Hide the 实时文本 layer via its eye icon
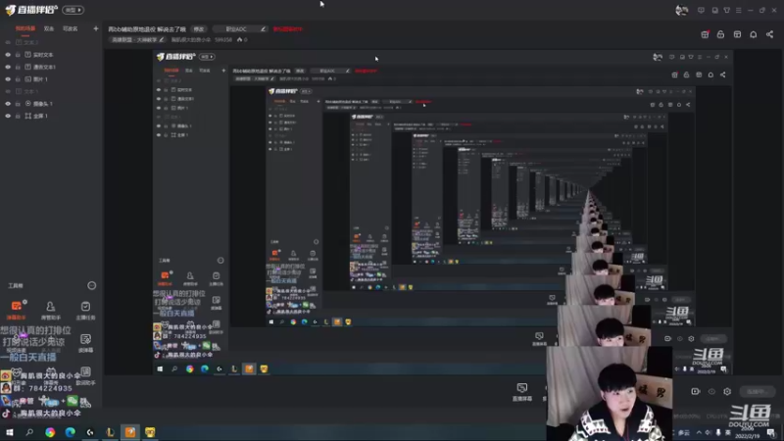Image resolution: width=784 pixels, height=441 pixels. 8,55
